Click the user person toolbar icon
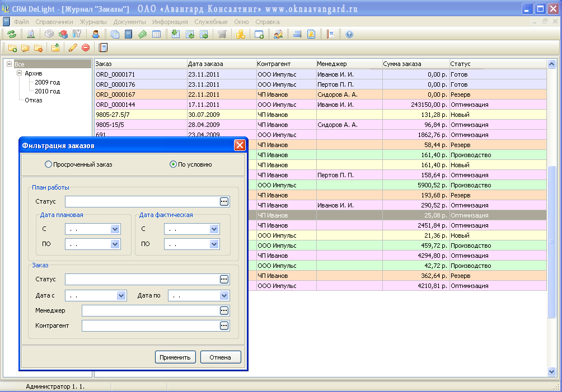562x392 pixels. pos(96,34)
